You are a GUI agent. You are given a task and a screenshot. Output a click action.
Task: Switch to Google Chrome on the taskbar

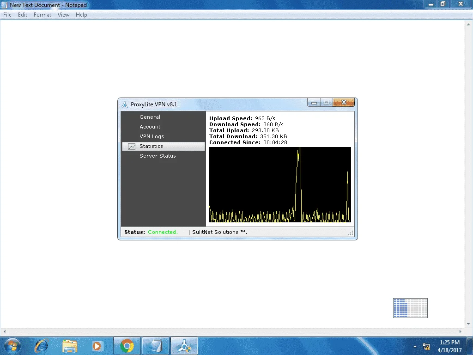(x=127, y=346)
